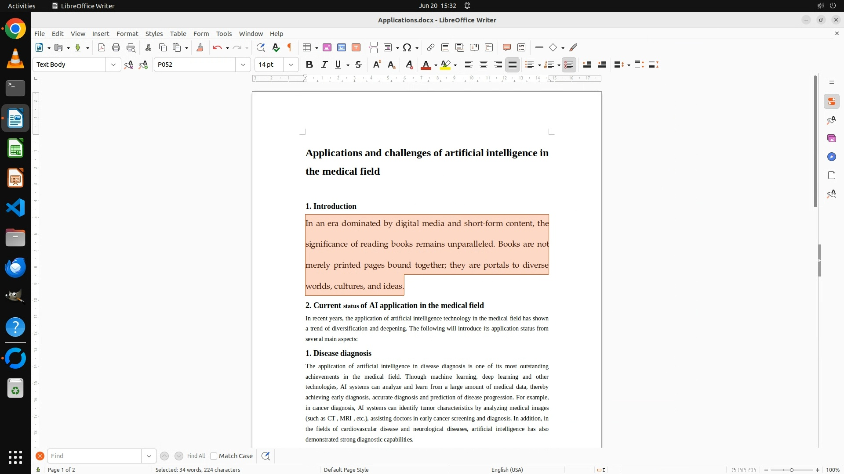844x474 pixels.
Task: Toggle justified paragraph alignment
Action: click(512, 65)
